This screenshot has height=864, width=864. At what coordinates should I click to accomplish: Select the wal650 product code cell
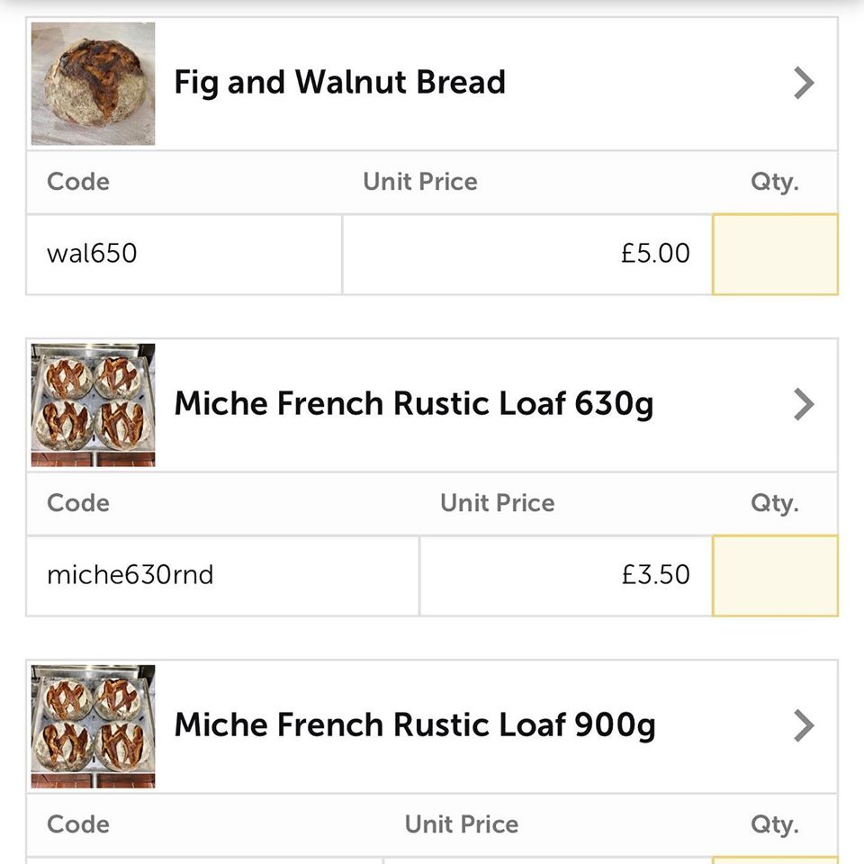184,254
